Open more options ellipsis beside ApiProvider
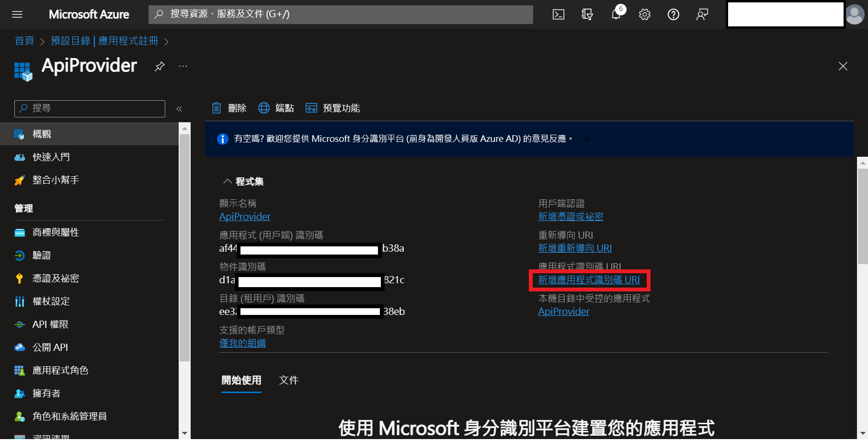Screen dimensions: 868x441 coord(183,66)
